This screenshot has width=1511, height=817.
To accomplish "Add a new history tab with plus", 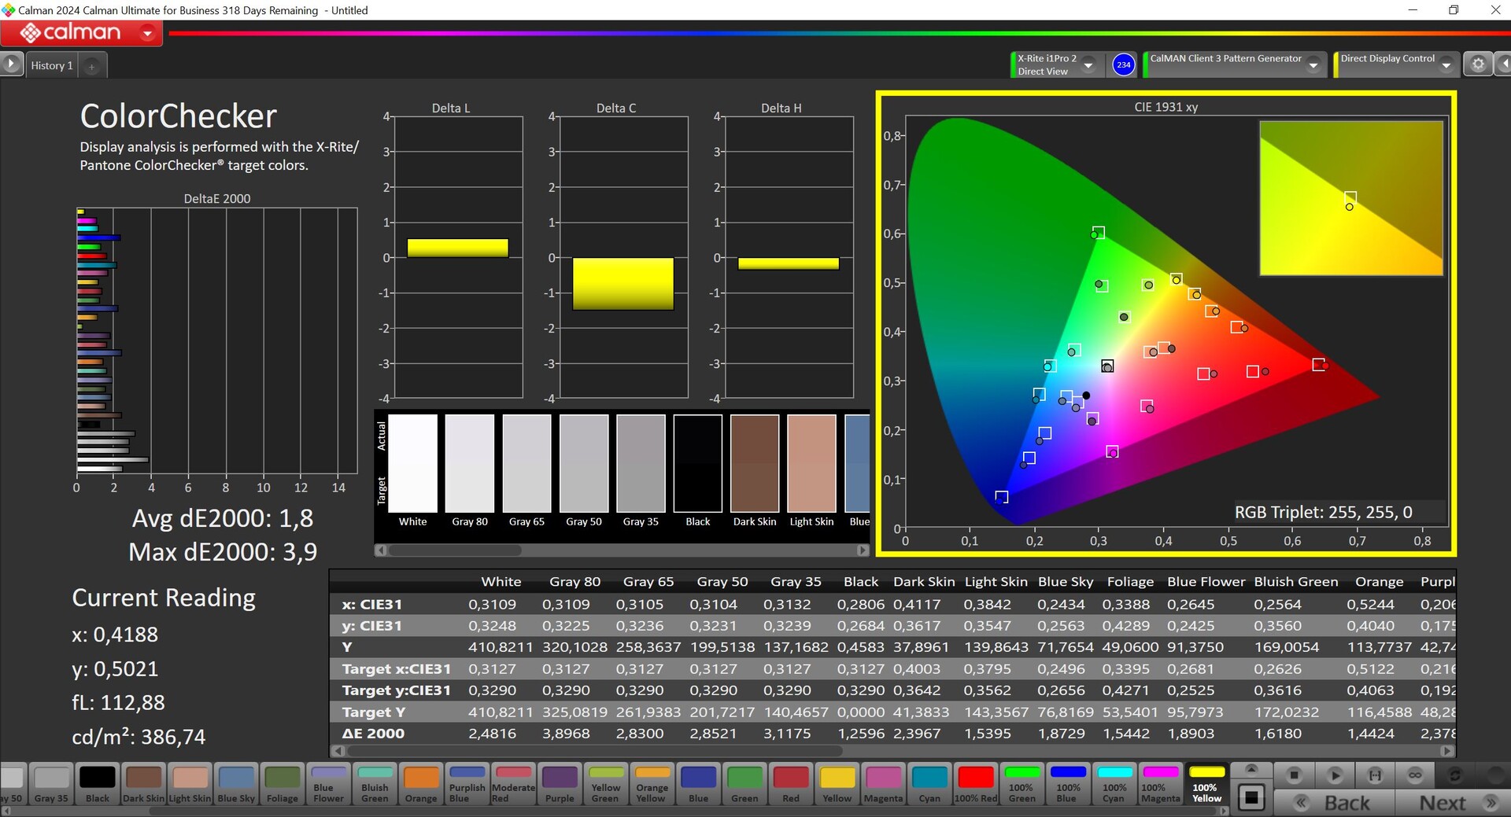I will click(91, 66).
